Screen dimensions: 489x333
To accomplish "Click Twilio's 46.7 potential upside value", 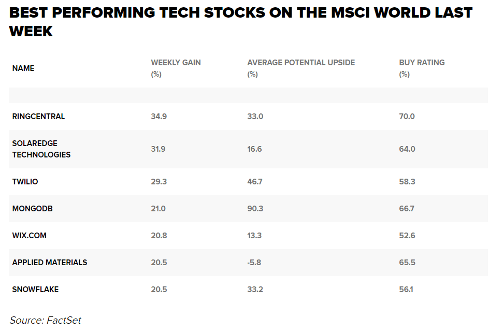I will (255, 182).
